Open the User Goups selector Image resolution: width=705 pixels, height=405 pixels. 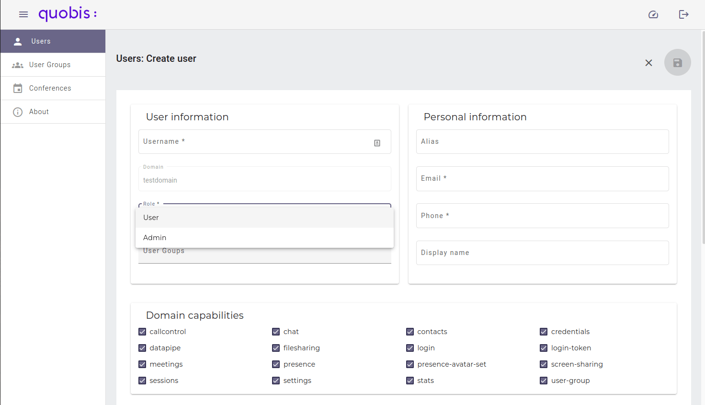tap(265, 255)
